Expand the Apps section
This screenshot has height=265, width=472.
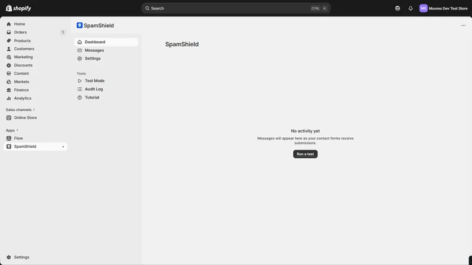coord(12,130)
